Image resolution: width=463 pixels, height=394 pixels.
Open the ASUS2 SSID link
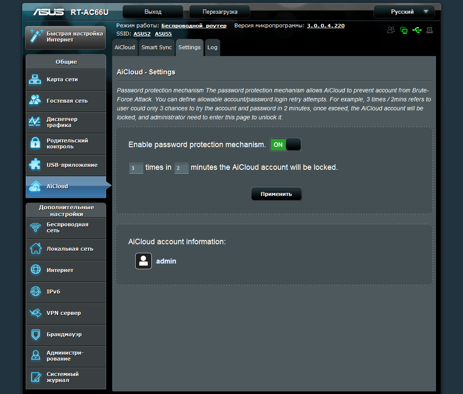[x=142, y=34]
